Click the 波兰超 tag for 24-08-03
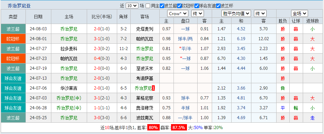Image resolution: width=324 pixels, height=134 pixels. tap(13, 29)
